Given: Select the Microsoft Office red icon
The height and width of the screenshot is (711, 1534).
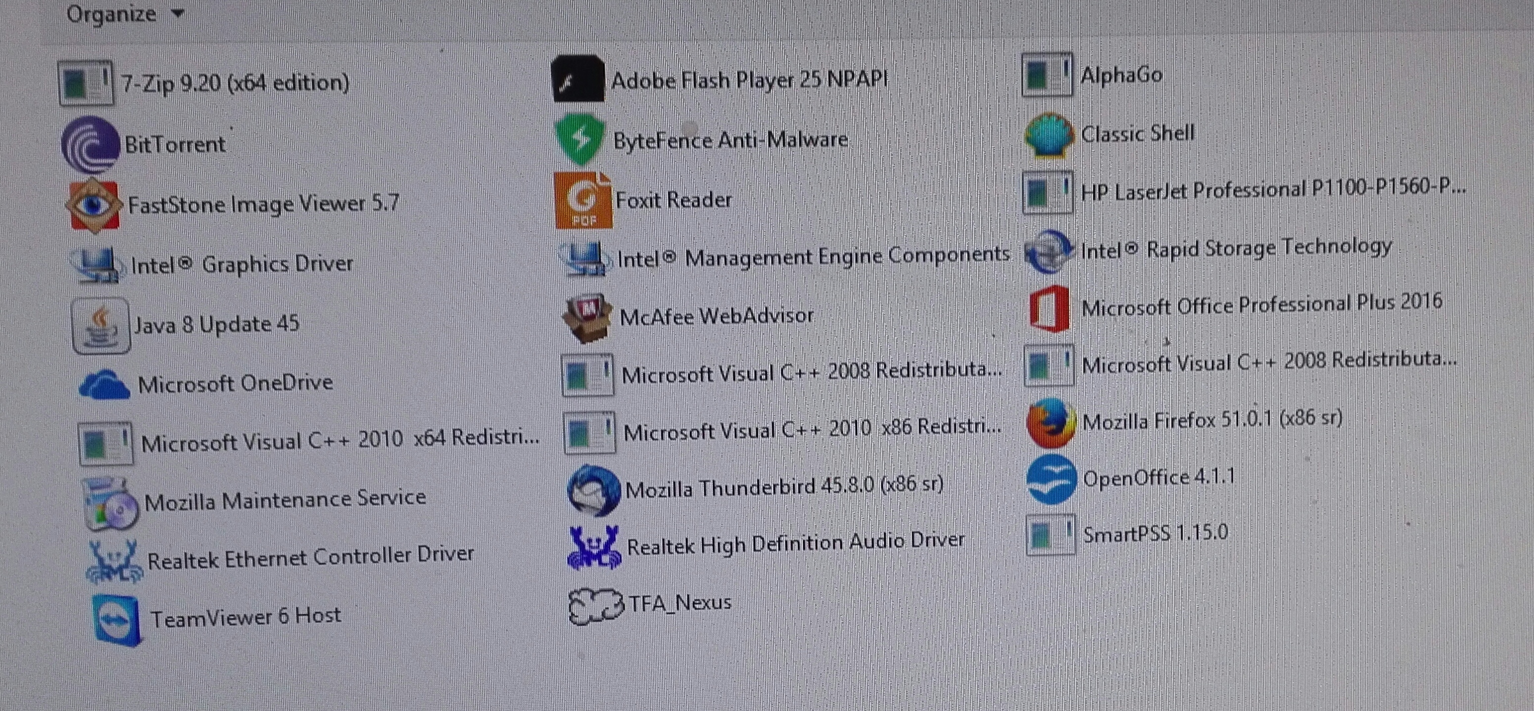Looking at the screenshot, I should tap(1049, 308).
